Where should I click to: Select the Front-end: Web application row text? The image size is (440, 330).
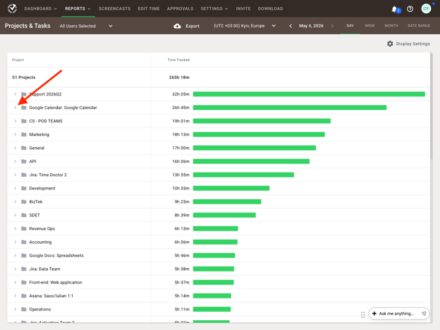pyautogui.click(x=56, y=282)
